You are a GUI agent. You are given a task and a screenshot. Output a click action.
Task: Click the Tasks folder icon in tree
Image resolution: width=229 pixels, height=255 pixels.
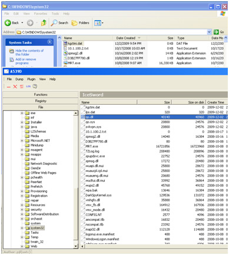pos(27,233)
